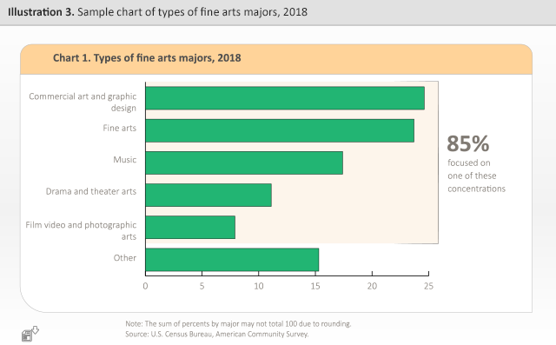Select the Fine arts green bar
Viewport: 556px width, 345px height.
click(280, 130)
